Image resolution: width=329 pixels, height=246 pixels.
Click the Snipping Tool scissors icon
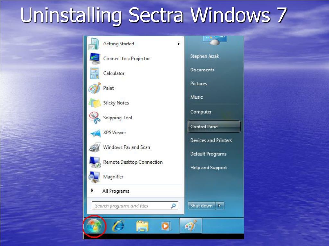coord(95,118)
